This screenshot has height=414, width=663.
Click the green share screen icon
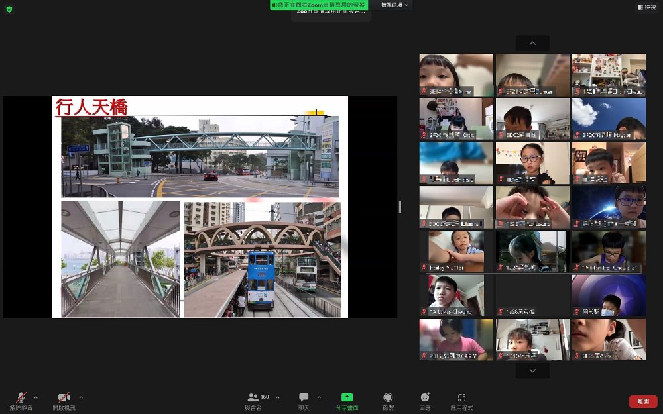[347, 397]
